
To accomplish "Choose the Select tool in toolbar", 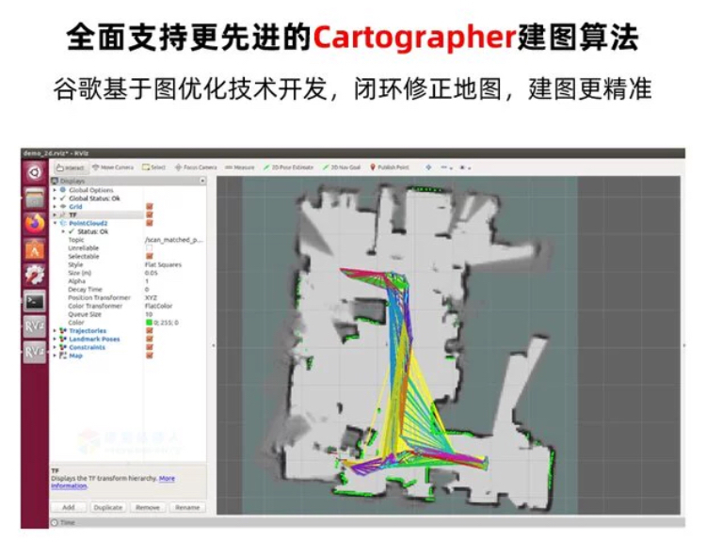I will (x=153, y=167).
